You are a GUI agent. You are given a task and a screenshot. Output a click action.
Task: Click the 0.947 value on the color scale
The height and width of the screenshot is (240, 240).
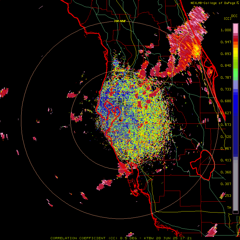pyautogui.click(x=226, y=42)
